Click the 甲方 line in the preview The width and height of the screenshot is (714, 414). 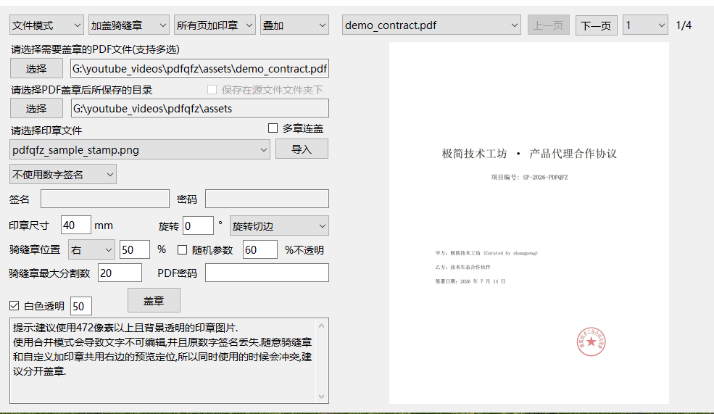486,253
